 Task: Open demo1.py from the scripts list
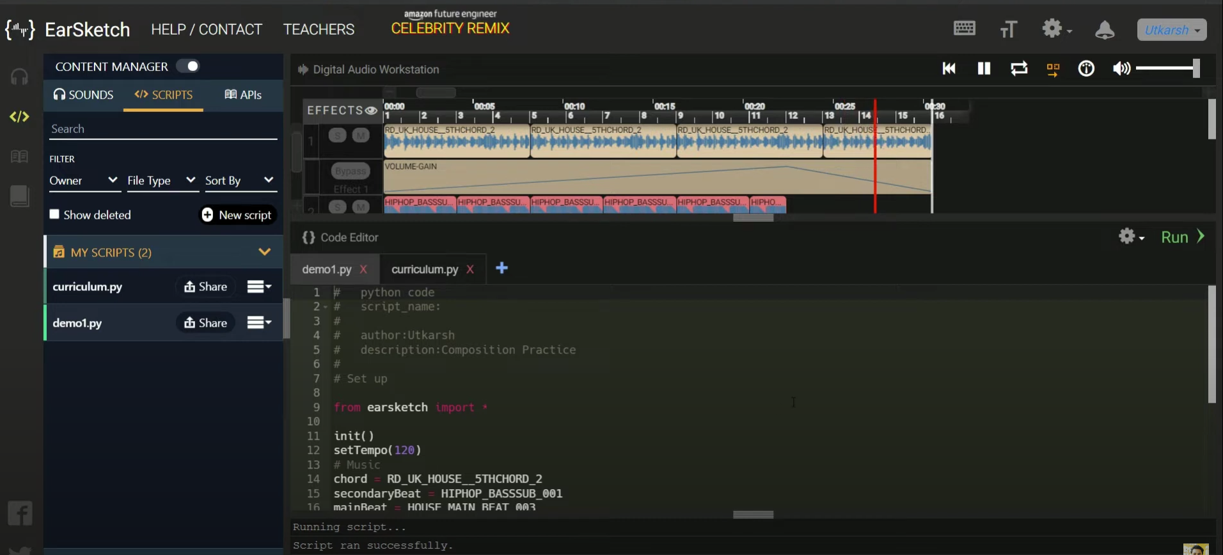pyautogui.click(x=77, y=323)
